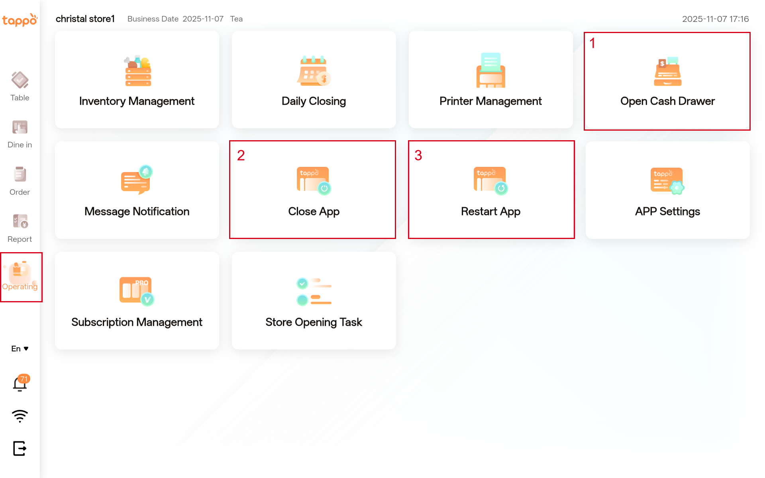Open the Daily Closing tile
Viewport: 765px width, 478px height.
[x=314, y=80]
